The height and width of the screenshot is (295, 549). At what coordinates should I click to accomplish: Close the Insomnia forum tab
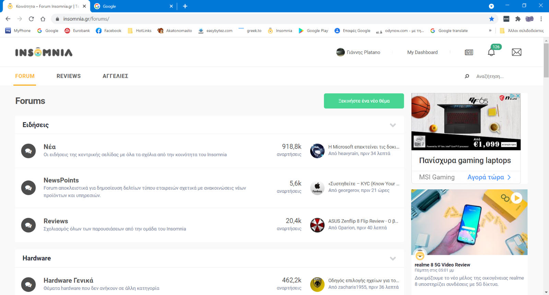coord(84,6)
